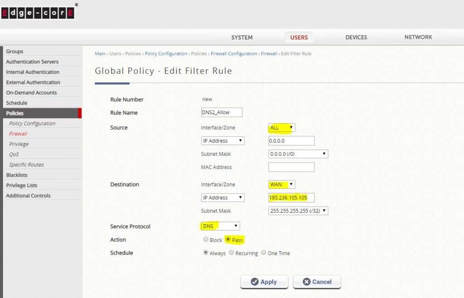Choose the One Time schedule option

tap(264, 253)
